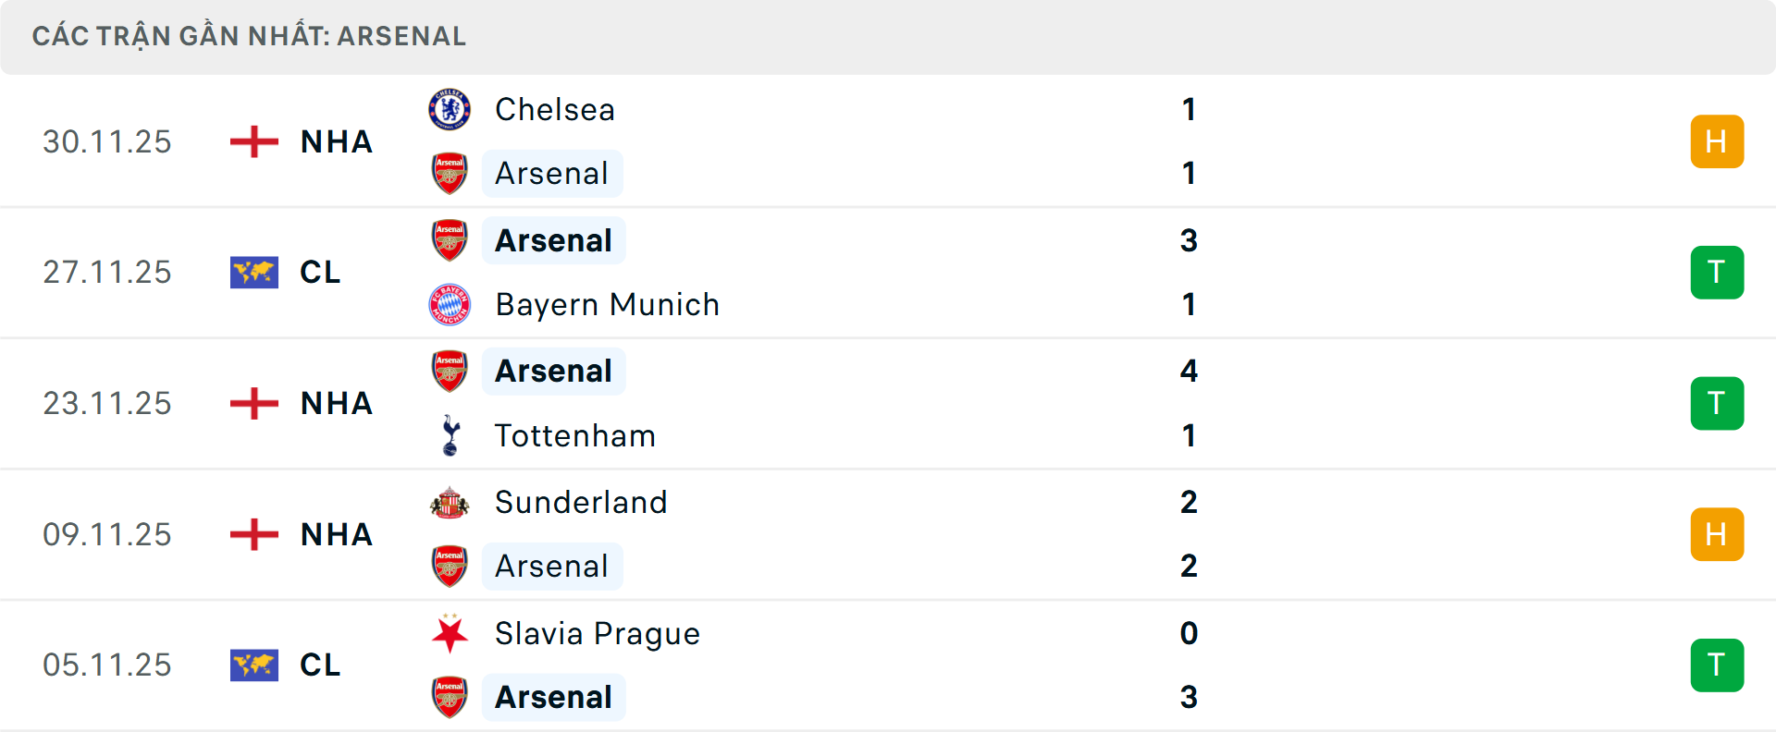Click the Champions League icon beside 27.11.25
Screen dimensions: 1776x732
coord(253,273)
